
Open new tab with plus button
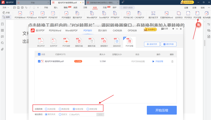coord(122,2)
